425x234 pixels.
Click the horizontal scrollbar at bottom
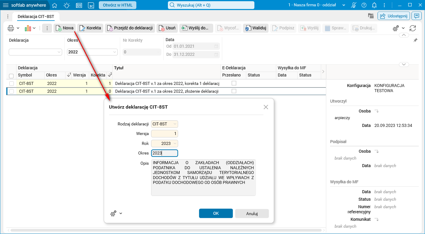click(x=166, y=230)
